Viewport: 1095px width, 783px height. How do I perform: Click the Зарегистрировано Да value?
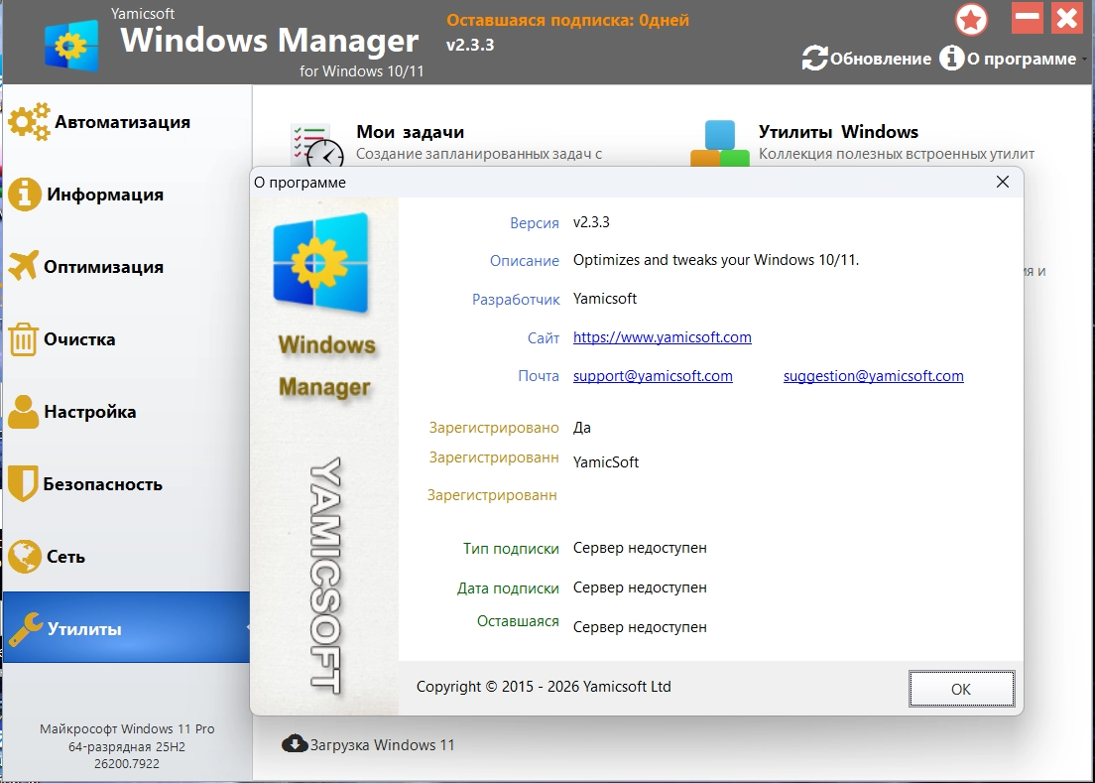581,428
